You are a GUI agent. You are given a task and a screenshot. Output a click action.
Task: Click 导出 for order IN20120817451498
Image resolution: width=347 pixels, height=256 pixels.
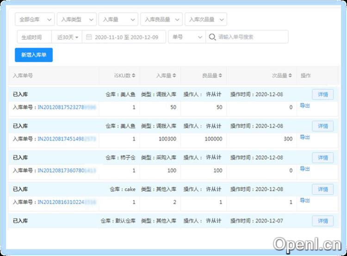click(x=305, y=137)
